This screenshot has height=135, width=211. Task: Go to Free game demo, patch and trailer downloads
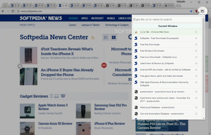click(x=167, y=76)
